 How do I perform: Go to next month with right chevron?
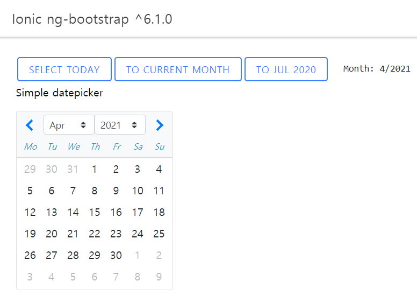tap(160, 125)
